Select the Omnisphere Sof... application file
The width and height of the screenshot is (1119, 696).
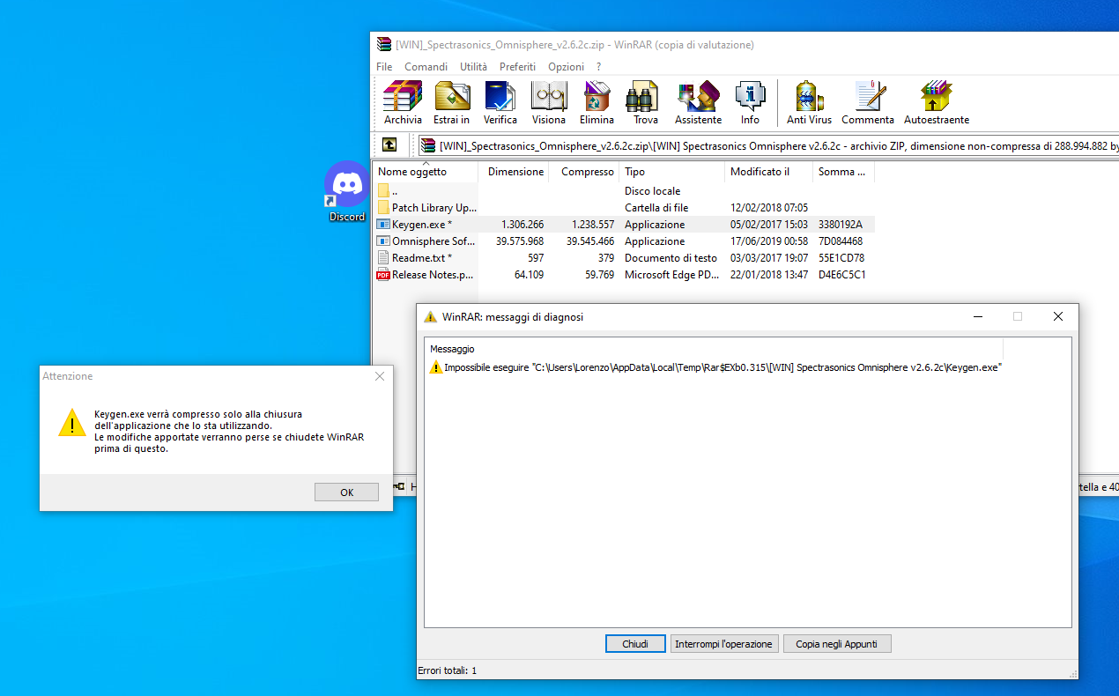426,241
